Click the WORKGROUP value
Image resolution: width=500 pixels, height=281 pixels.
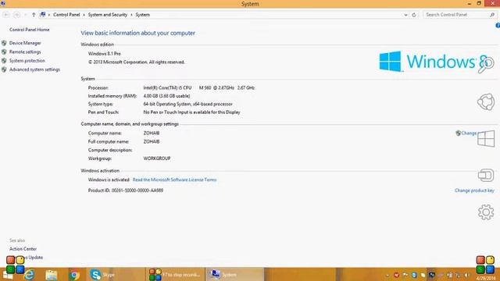tap(157, 158)
